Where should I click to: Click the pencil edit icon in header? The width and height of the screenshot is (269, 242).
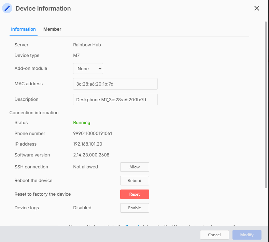tap(7, 9)
